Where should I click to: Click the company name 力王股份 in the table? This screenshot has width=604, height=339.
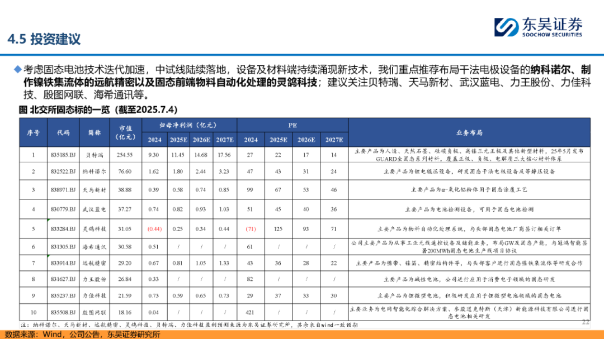(x=95, y=279)
